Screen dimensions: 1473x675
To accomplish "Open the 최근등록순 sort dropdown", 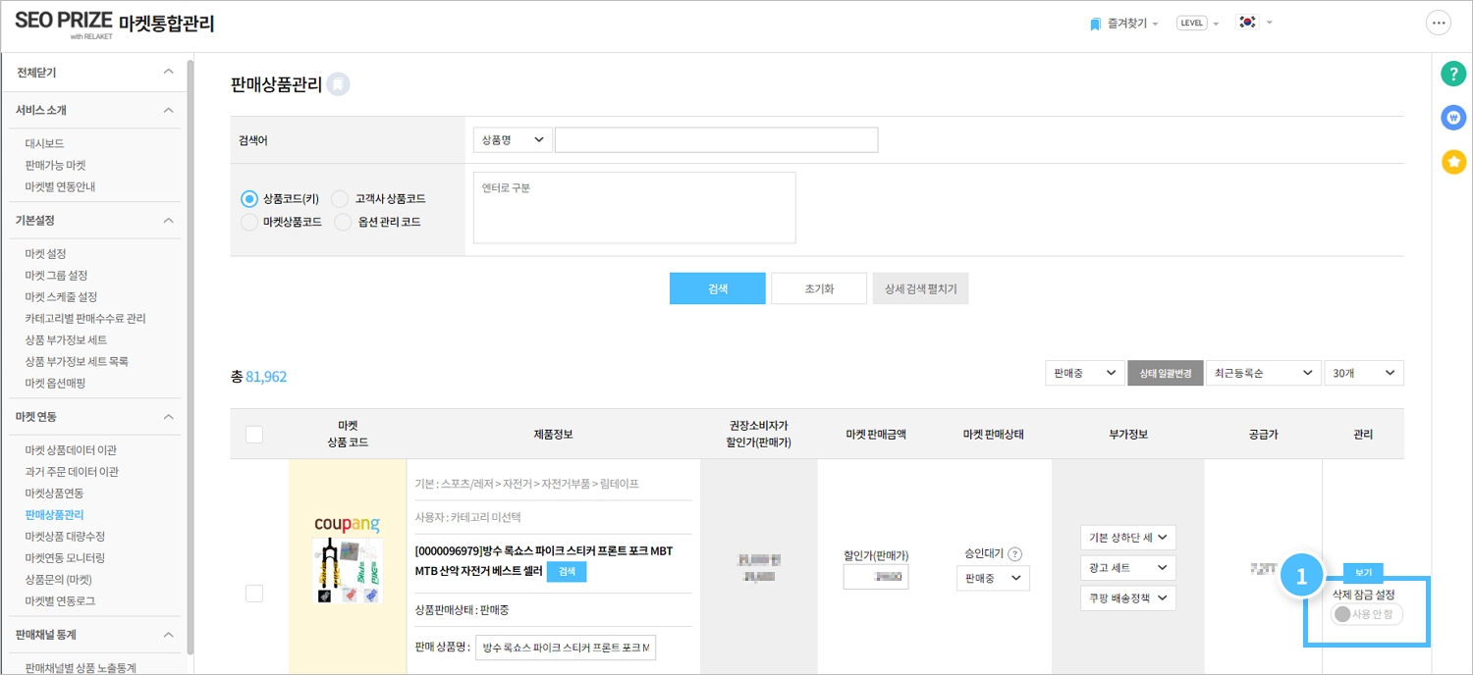I will click(x=1262, y=373).
